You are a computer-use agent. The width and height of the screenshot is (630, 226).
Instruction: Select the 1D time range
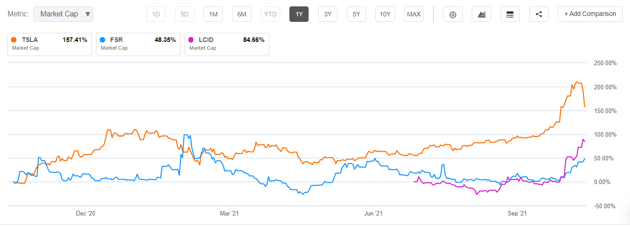(x=156, y=14)
